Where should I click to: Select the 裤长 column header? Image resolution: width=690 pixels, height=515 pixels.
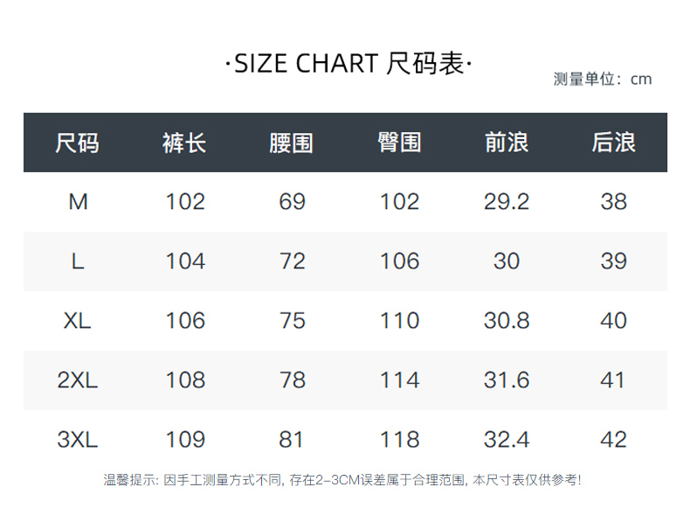pyautogui.click(x=184, y=143)
